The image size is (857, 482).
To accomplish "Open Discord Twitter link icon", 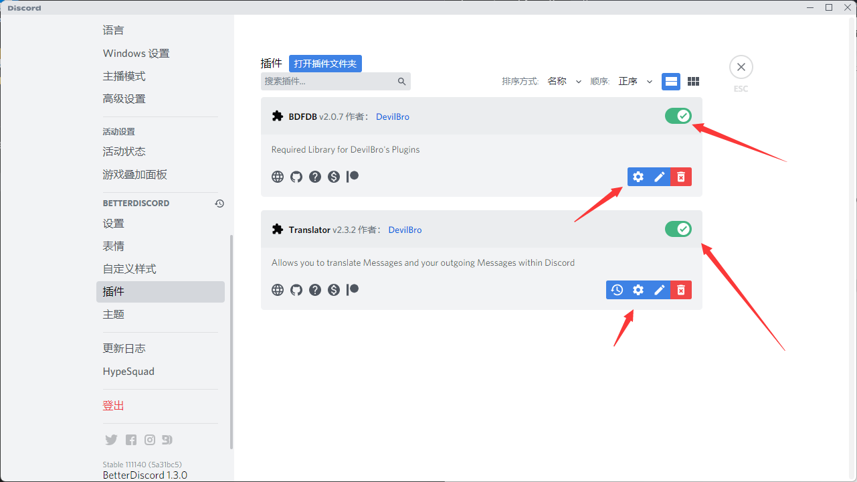I will (x=111, y=440).
